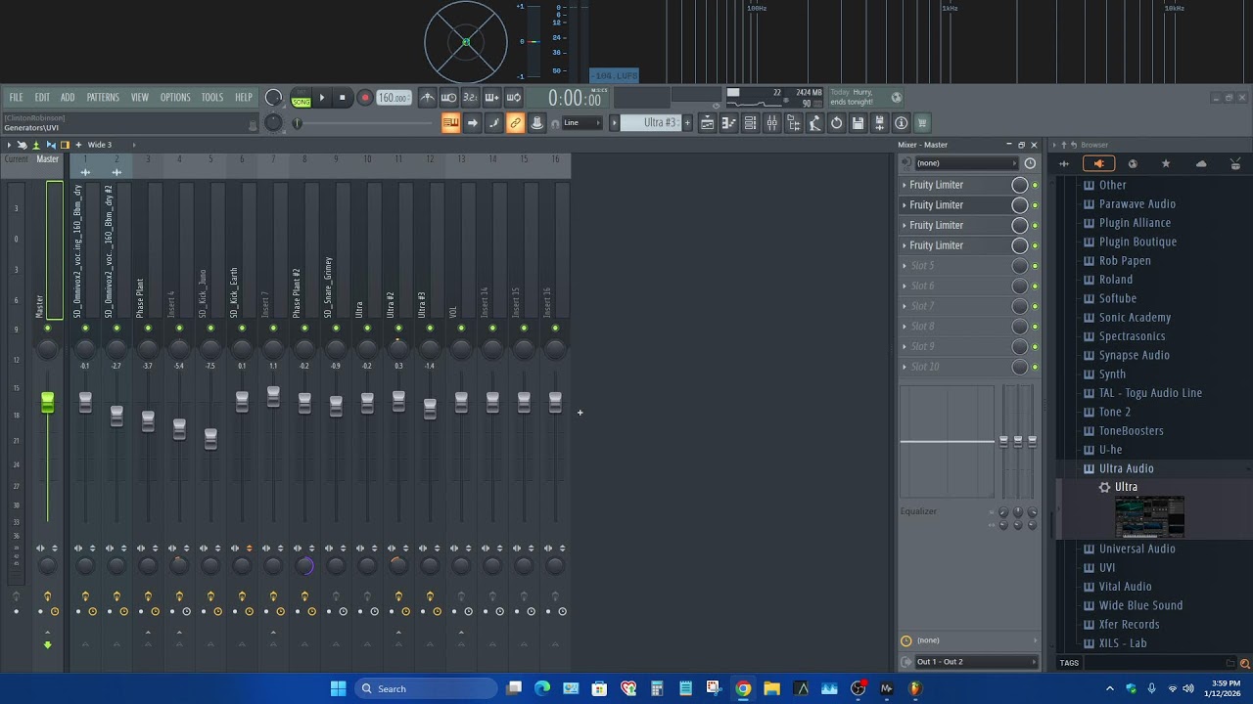Toggle the link/multilink controllers icon

(515, 123)
